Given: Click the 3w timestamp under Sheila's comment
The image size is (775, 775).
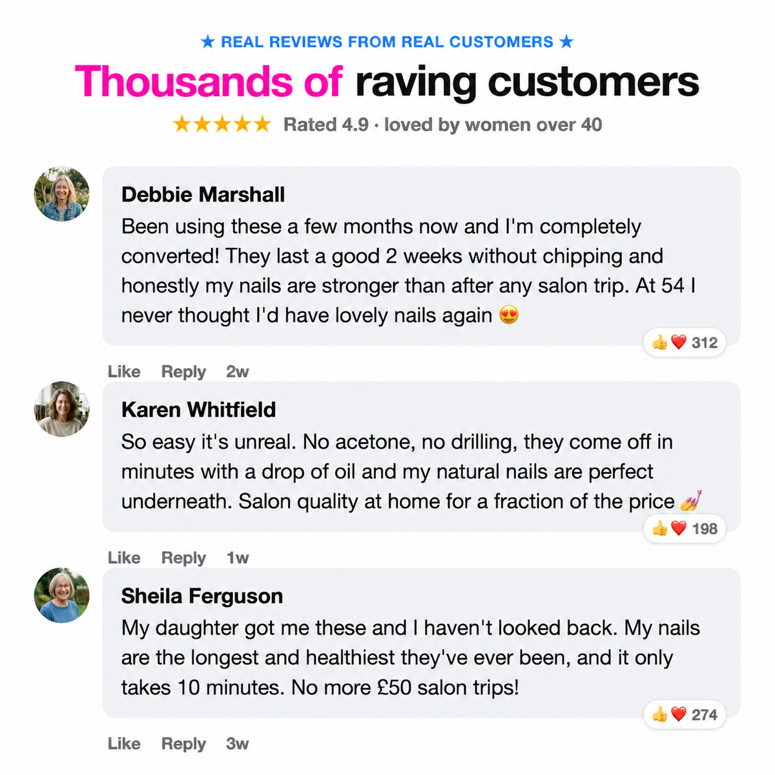Looking at the screenshot, I should 237,743.
